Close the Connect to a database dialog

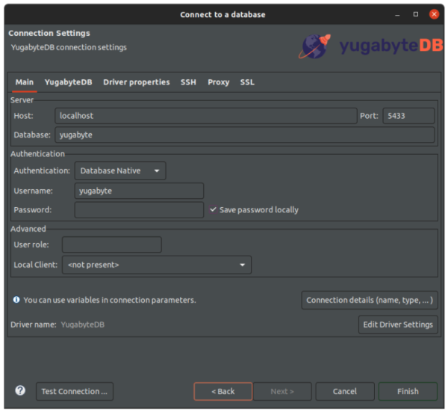click(434, 14)
